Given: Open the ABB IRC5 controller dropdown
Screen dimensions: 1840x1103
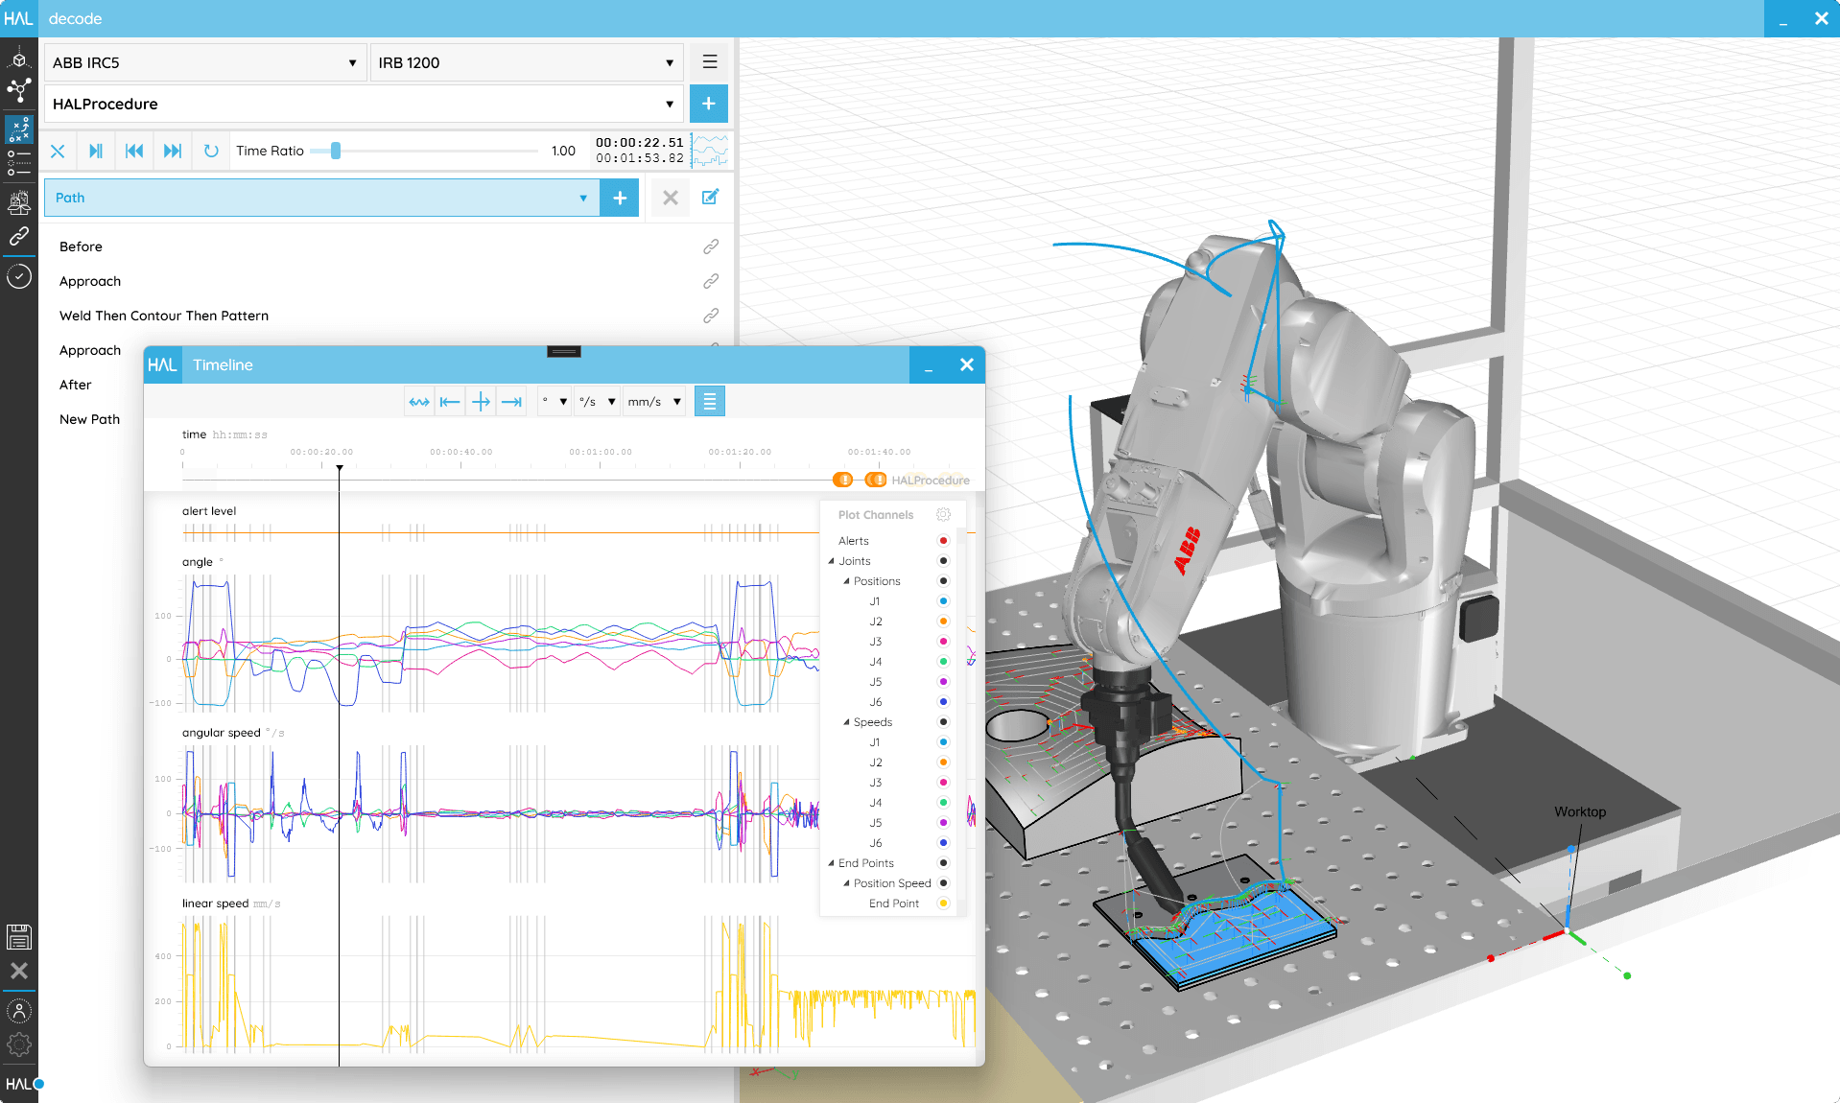Looking at the screenshot, I should coord(205,62).
